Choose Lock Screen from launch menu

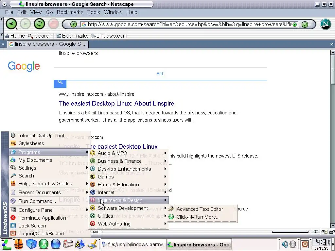coord(50,226)
